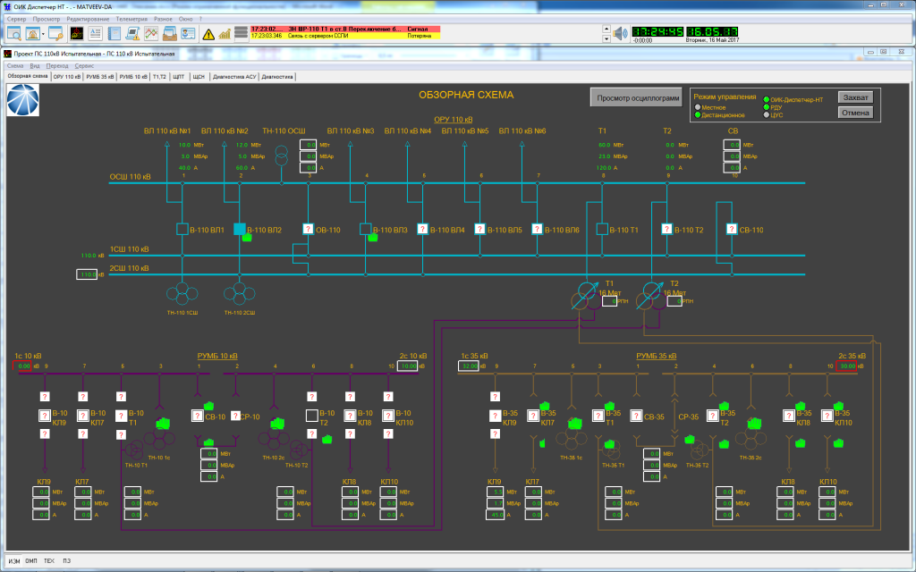Switch to the РУМБ 35 кВ tab

99,77
